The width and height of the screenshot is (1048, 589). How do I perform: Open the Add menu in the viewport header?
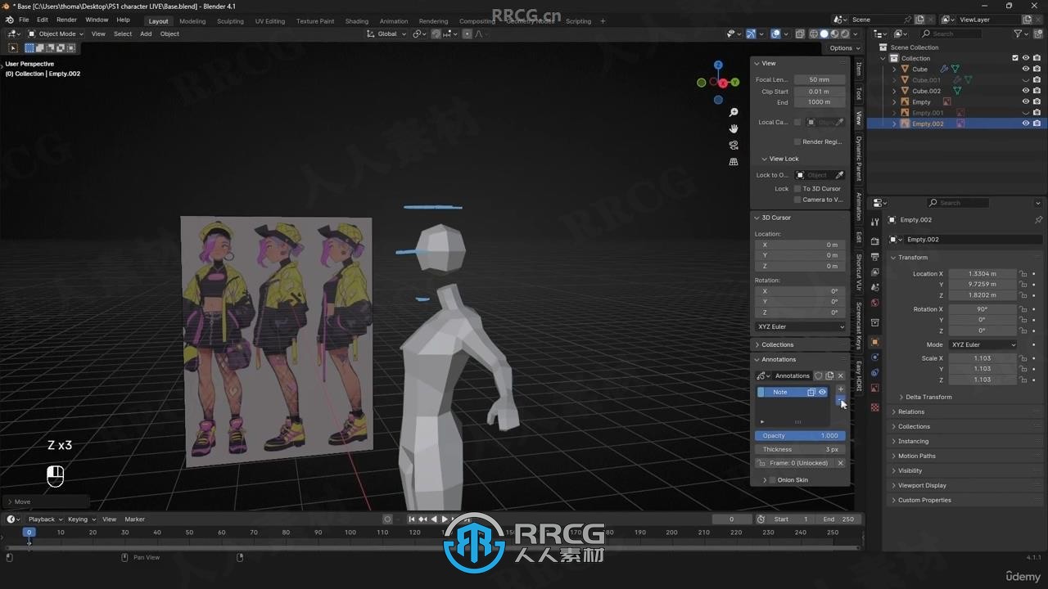146,34
